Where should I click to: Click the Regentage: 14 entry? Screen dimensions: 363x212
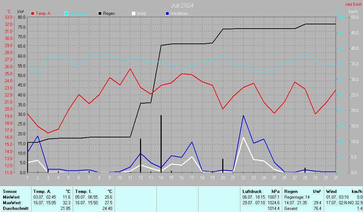coord(297,197)
